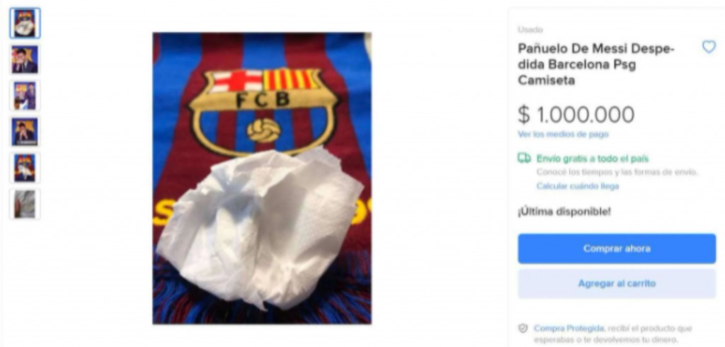This screenshot has width=725, height=347.
Task: Click Envío gratis a todo el país text
Action: click(x=592, y=159)
